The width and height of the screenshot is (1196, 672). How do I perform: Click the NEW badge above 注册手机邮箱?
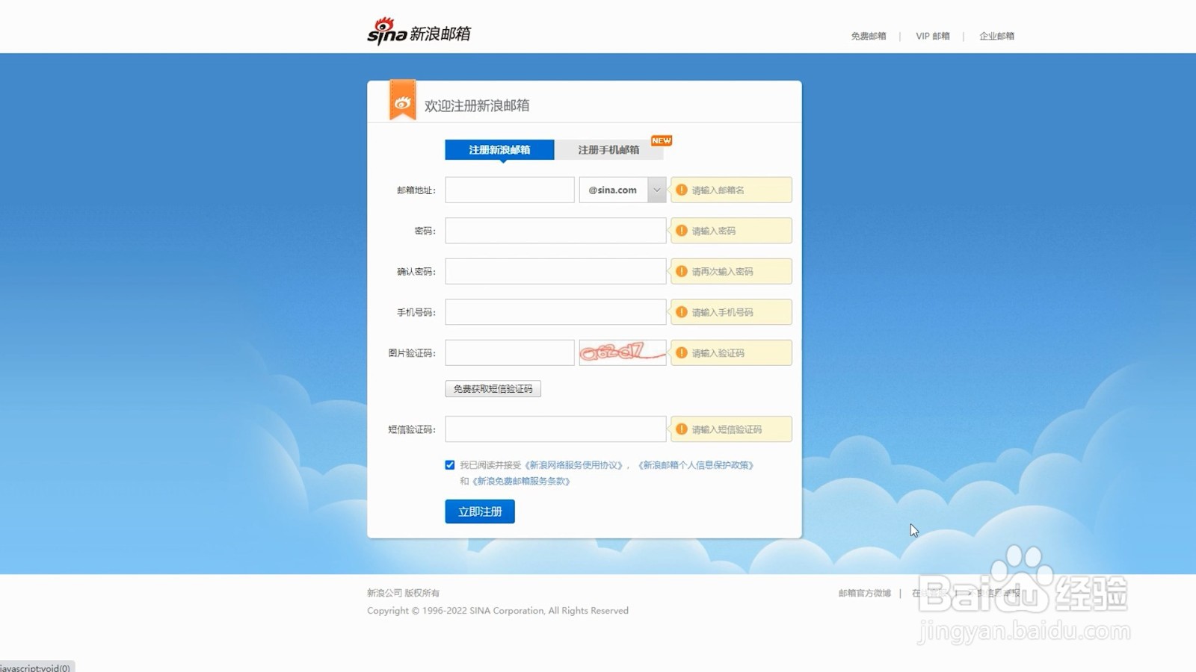(660, 140)
